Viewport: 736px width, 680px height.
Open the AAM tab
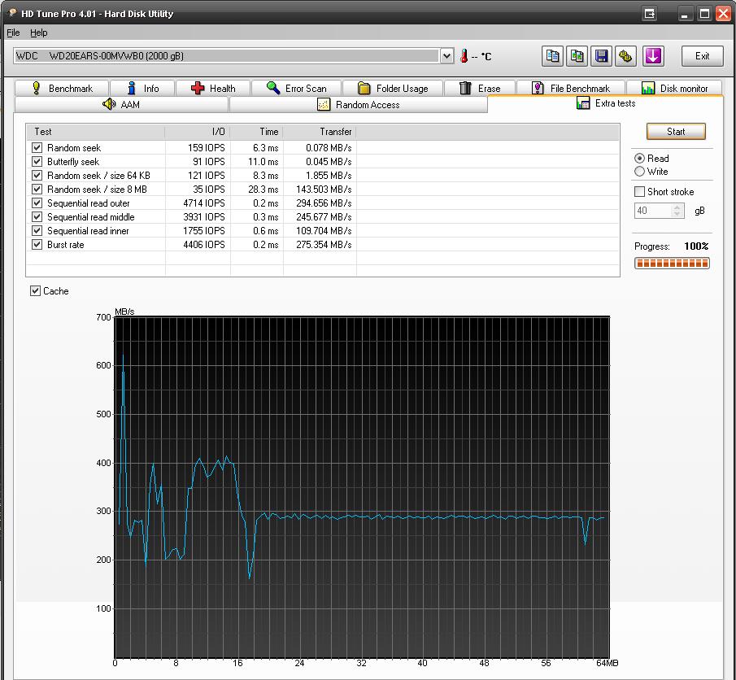[121, 104]
